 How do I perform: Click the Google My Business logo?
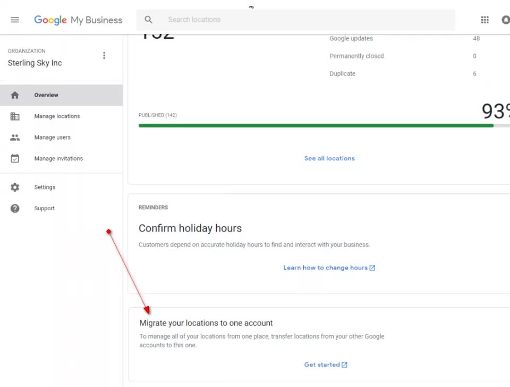pyautogui.click(x=78, y=20)
